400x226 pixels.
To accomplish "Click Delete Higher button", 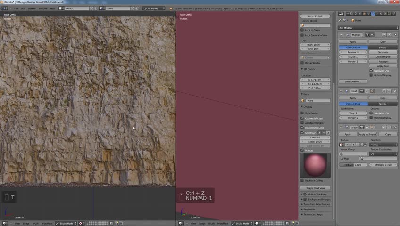I will coord(383,57).
